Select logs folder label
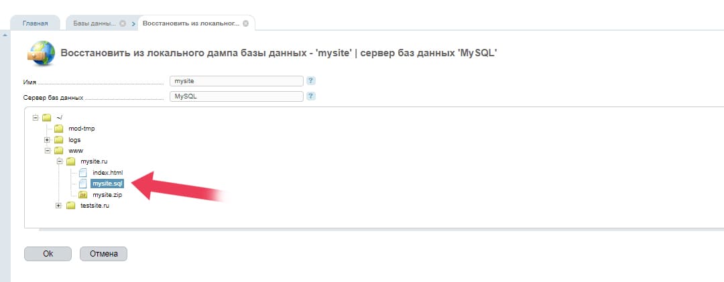 (x=75, y=140)
